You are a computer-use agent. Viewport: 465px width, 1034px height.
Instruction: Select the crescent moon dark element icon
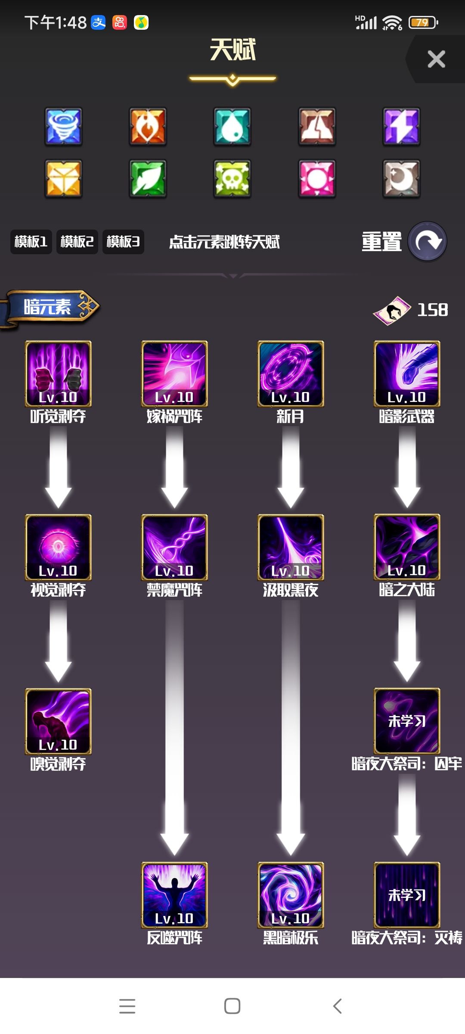point(401,178)
